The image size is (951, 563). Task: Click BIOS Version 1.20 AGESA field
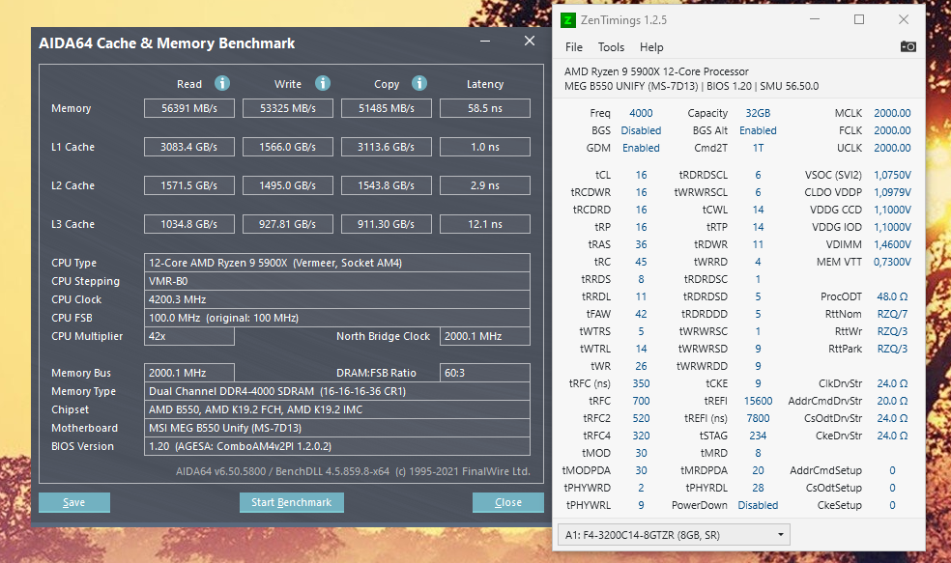tap(337, 446)
